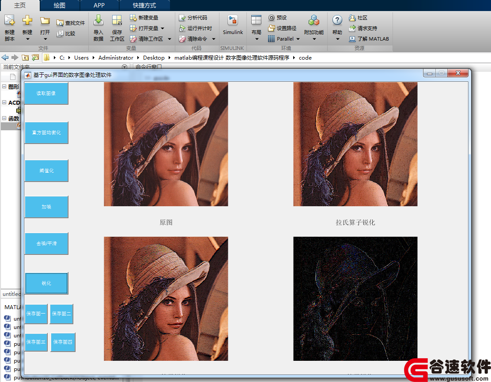Expand the Clear Commands (清除命令) dropdown arrow

click(x=214, y=39)
